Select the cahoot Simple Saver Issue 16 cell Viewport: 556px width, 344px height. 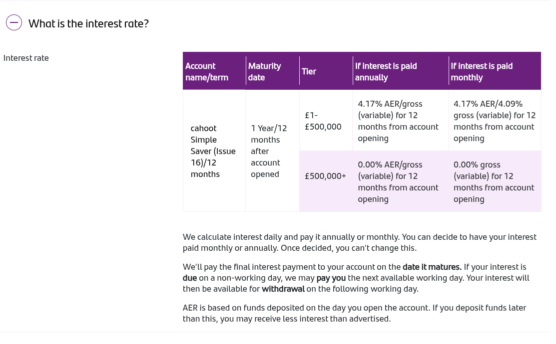[x=214, y=151]
